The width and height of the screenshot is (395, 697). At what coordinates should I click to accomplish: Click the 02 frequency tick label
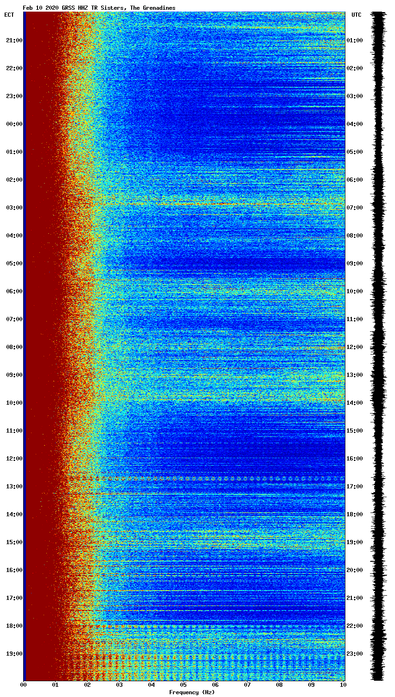(88, 685)
